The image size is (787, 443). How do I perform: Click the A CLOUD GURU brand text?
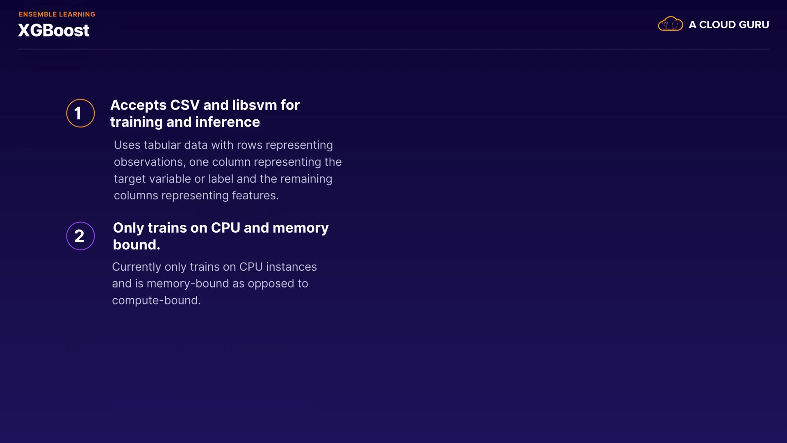(x=729, y=25)
